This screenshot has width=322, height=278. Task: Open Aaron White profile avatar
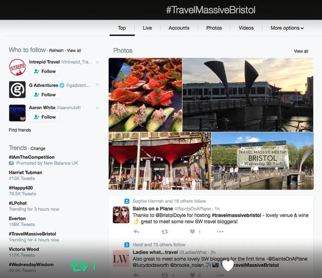point(17,113)
